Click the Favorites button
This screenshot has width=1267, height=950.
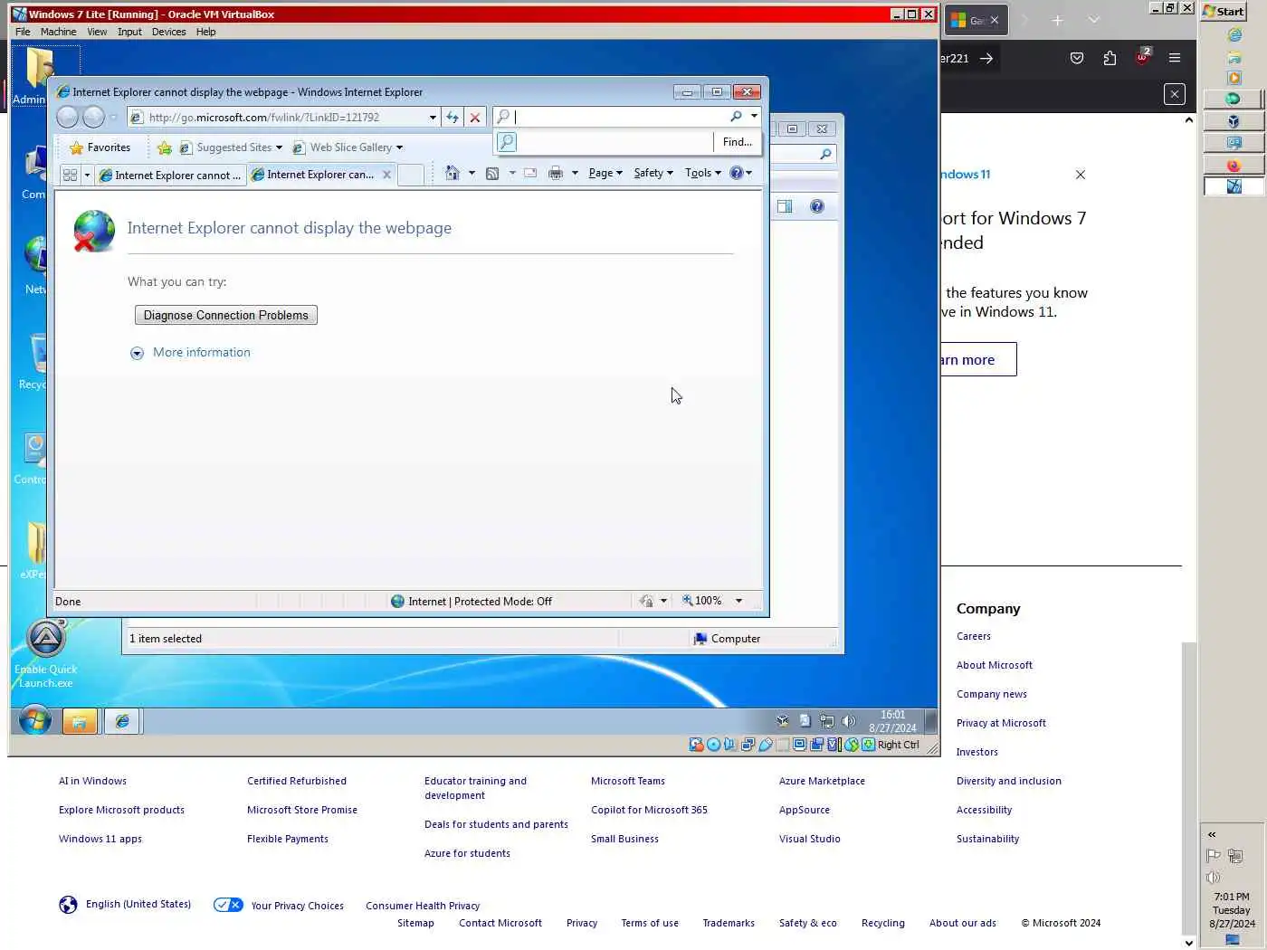click(x=100, y=147)
